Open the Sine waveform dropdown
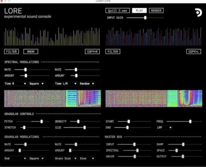 pos(87,158)
